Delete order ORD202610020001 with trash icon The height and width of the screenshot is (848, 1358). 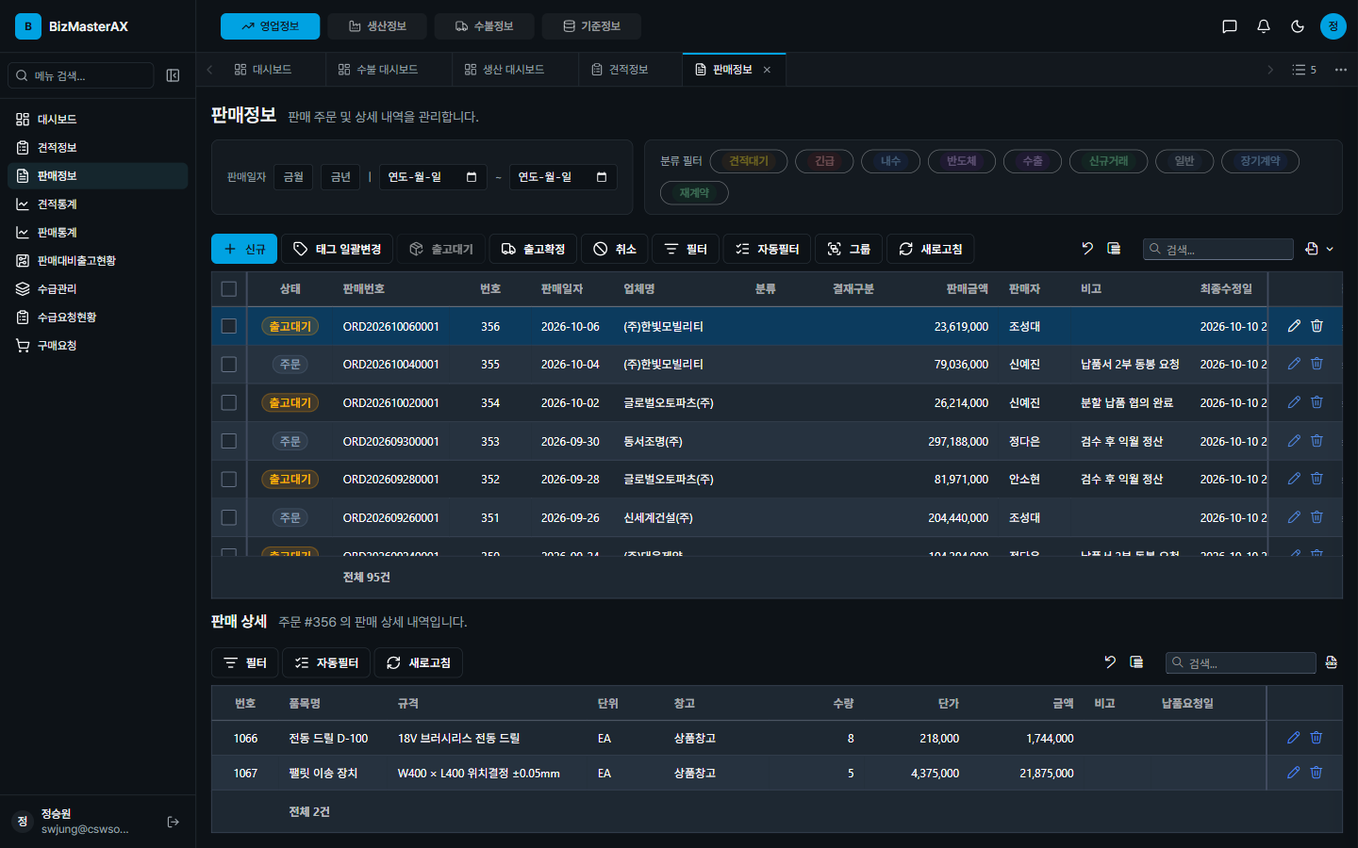(x=1317, y=402)
